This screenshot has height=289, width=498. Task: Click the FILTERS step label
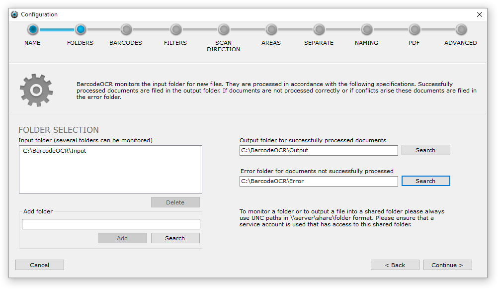tap(175, 43)
